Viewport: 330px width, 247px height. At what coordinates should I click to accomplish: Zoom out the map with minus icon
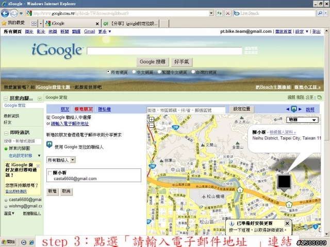[151, 125]
